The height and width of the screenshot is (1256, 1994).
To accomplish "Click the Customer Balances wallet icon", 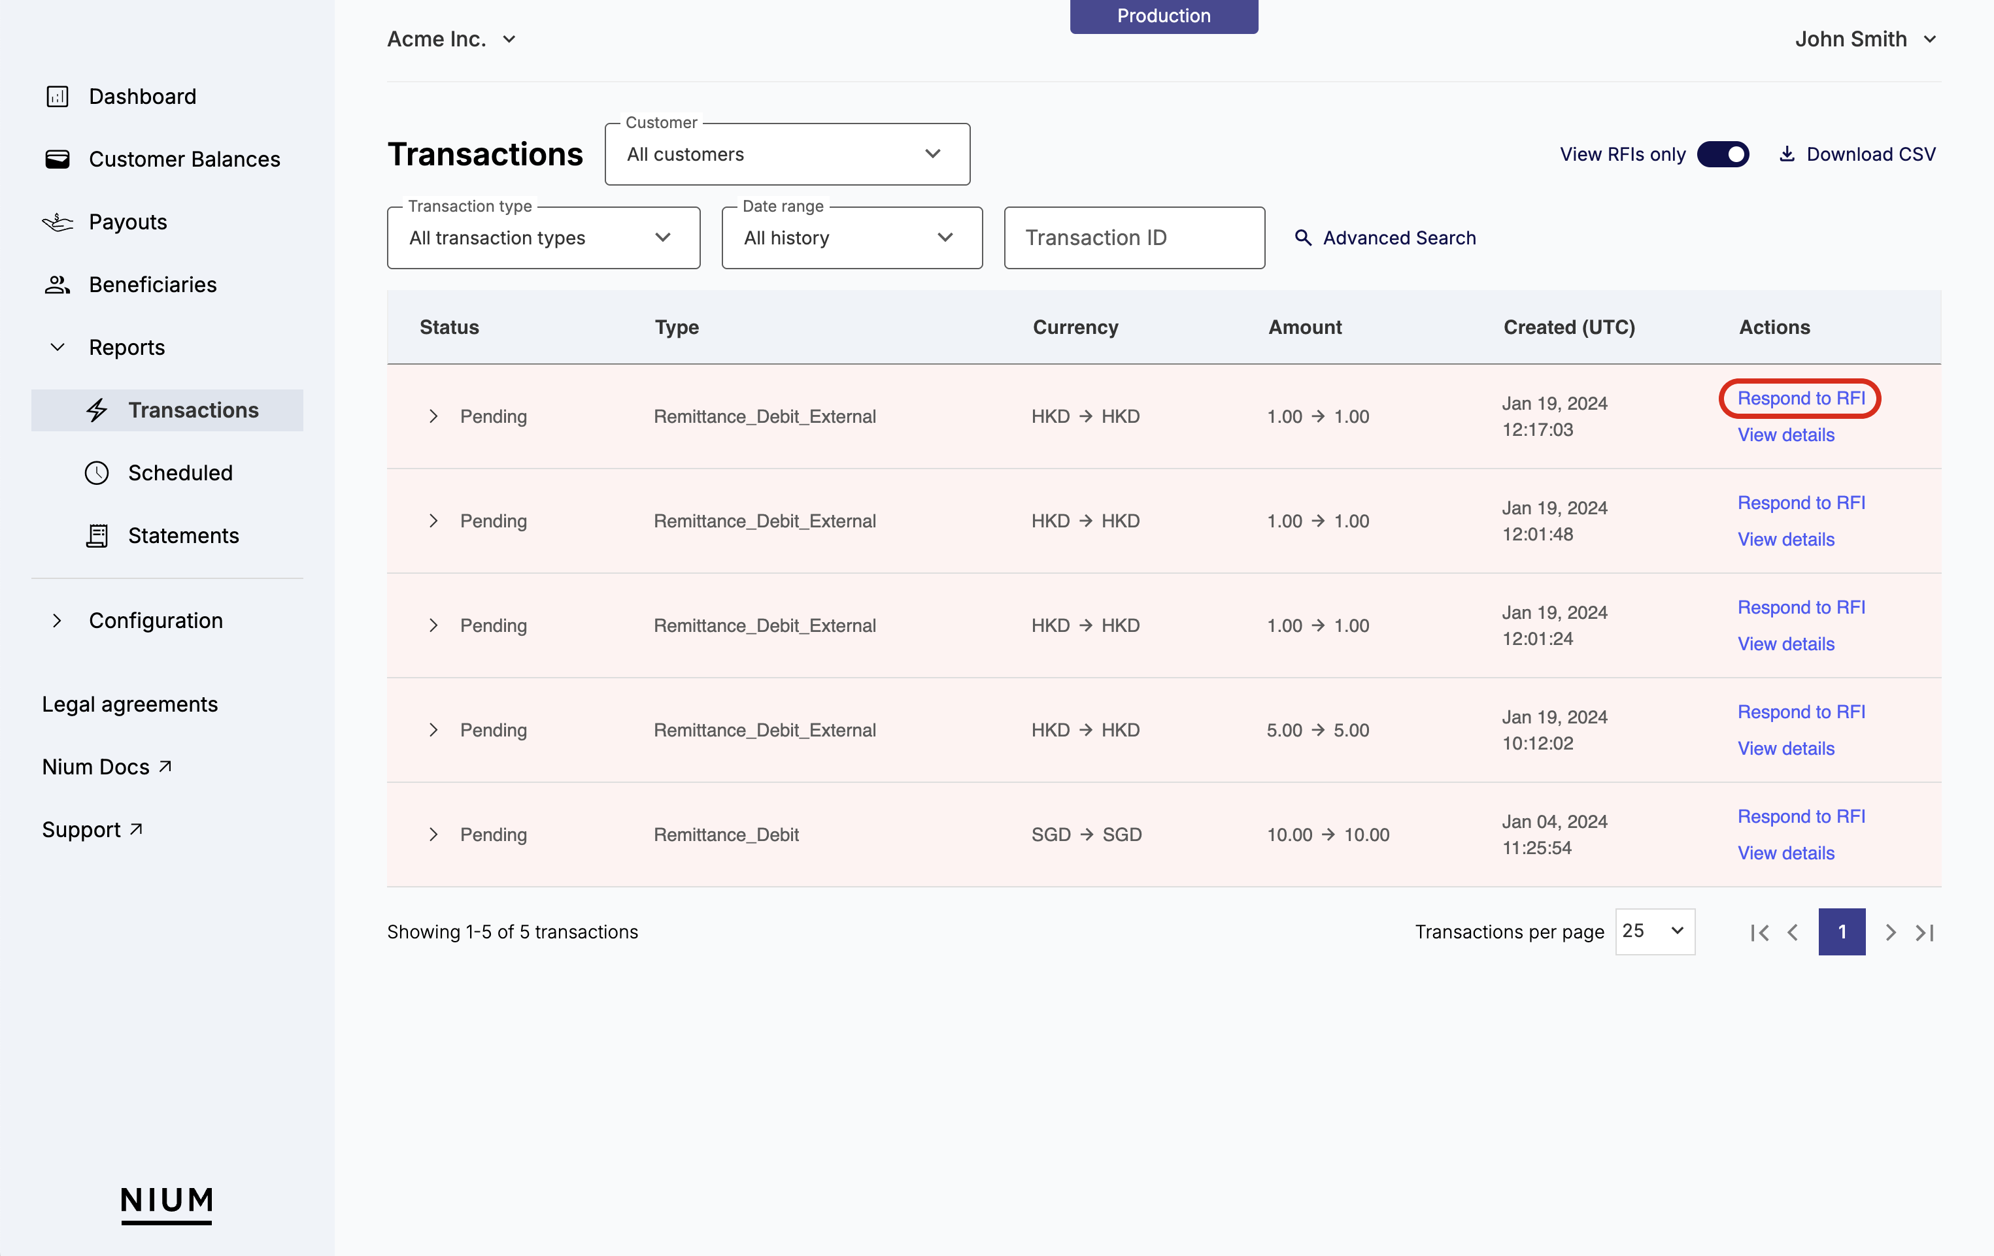I will tap(57, 159).
